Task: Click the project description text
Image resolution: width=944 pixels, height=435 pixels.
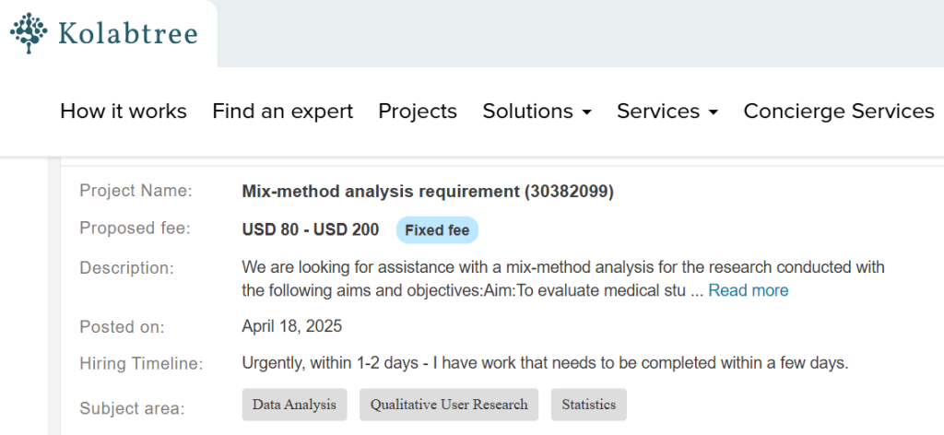Action: [562, 268]
